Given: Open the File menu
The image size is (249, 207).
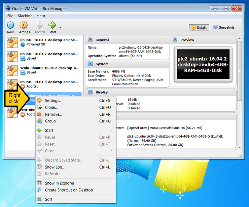Looking at the screenshot, I should click(x=10, y=16).
